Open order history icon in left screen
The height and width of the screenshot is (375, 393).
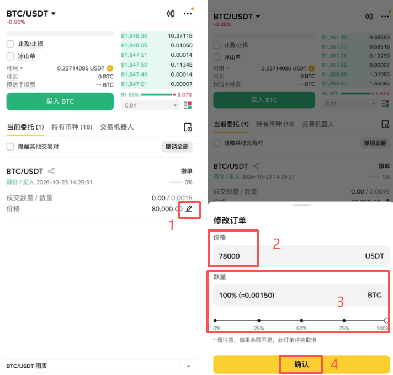(x=188, y=127)
